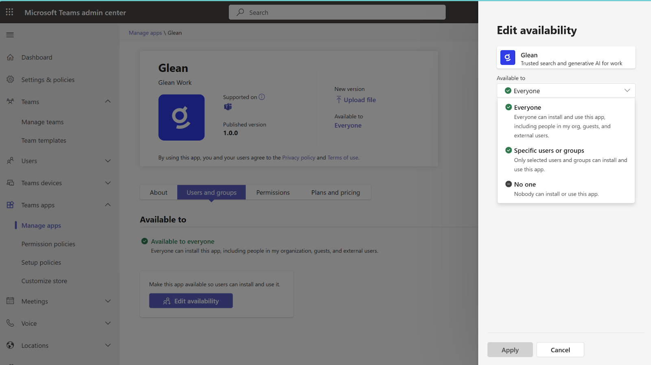Open the app launcher waffle icon
Screen dimensions: 651x365
click(9, 12)
